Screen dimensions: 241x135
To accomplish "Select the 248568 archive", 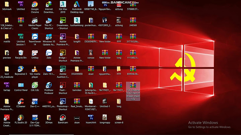I will [133, 21].
